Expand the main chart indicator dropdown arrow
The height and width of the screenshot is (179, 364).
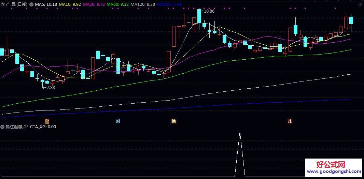pyautogui.click(x=31, y=4)
